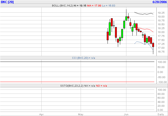Click the red CCI -100 threshold line

(77, 82)
